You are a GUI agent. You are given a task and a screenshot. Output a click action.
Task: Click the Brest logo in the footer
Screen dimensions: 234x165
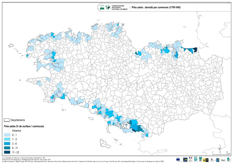223,160
